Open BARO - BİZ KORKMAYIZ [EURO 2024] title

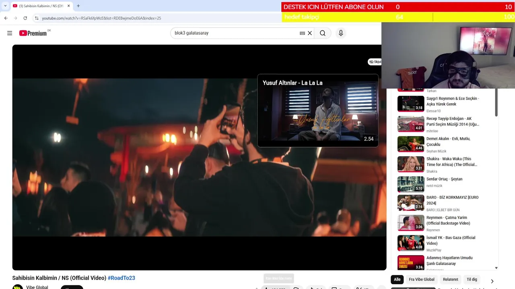click(x=453, y=200)
